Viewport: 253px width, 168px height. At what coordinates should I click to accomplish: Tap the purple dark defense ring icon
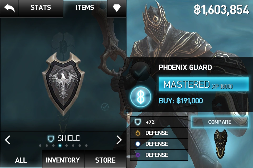pos(138,155)
